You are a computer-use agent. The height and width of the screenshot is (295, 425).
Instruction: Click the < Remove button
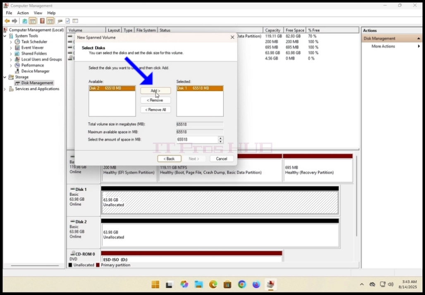tap(155, 100)
